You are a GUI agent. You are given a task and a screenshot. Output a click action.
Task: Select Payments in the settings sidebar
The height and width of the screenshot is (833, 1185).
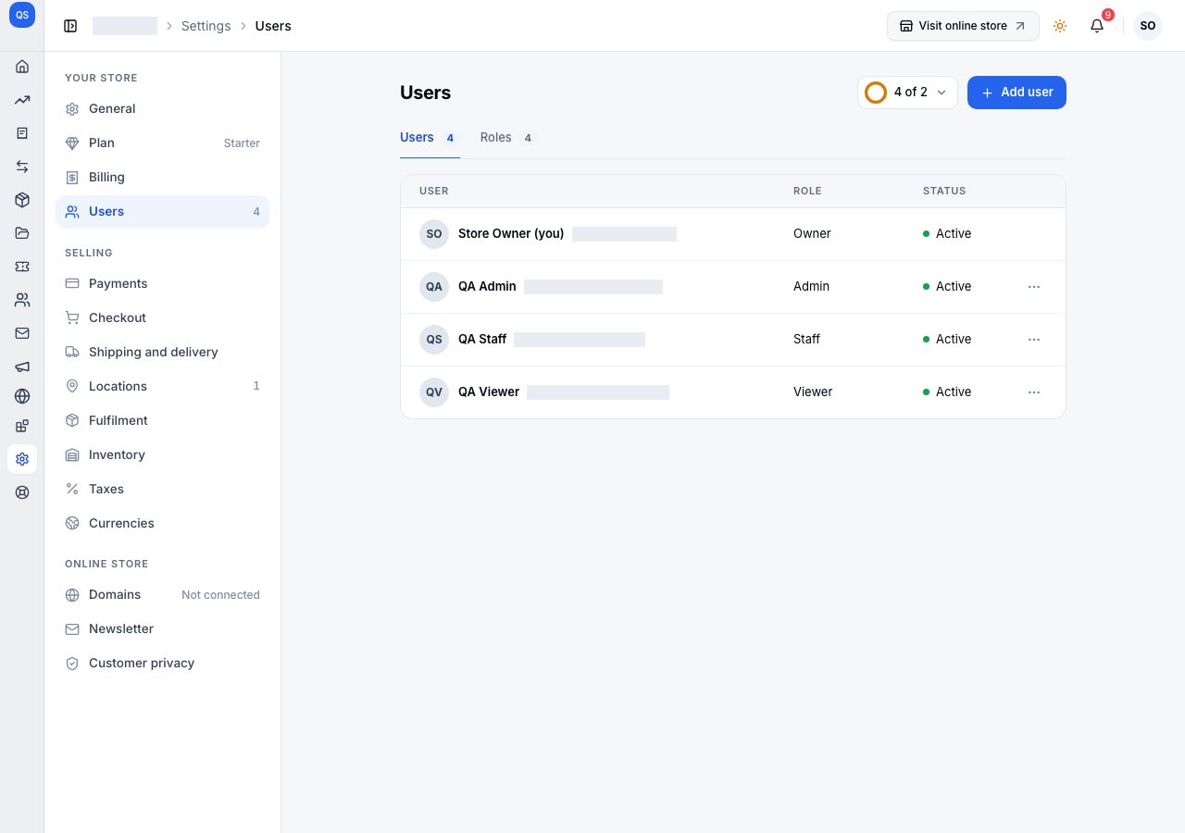point(162,284)
